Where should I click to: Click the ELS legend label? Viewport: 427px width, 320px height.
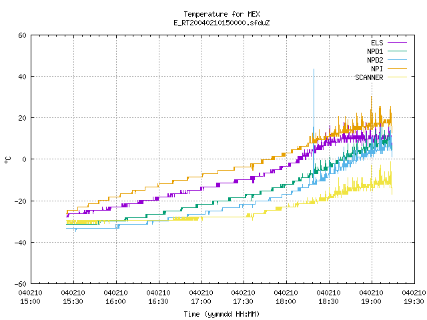(x=377, y=43)
